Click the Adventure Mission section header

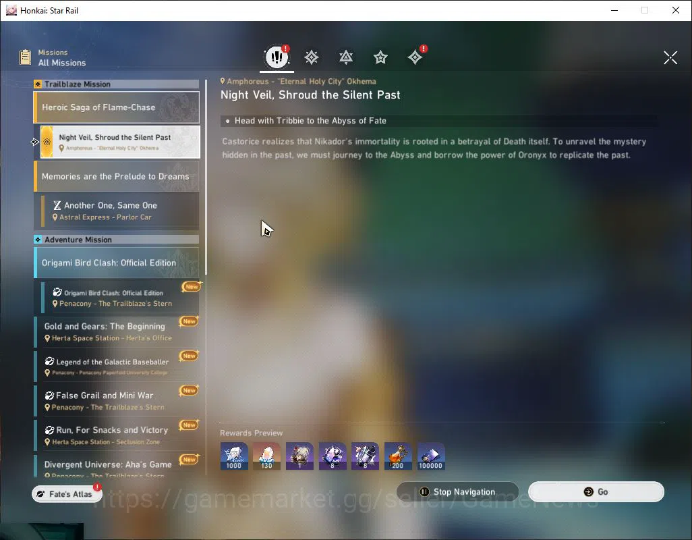coord(117,240)
